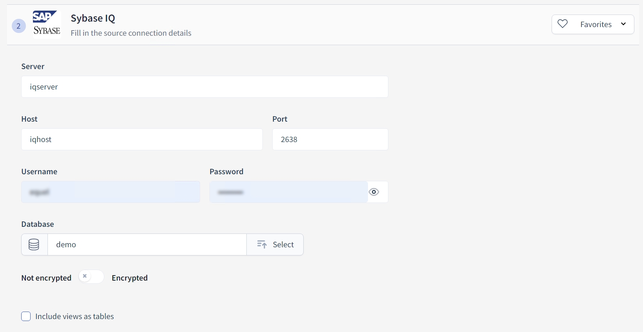The height and width of the screenshot is (332, 643).
Task: Click the Encrypted label
Action: [129, 278]
